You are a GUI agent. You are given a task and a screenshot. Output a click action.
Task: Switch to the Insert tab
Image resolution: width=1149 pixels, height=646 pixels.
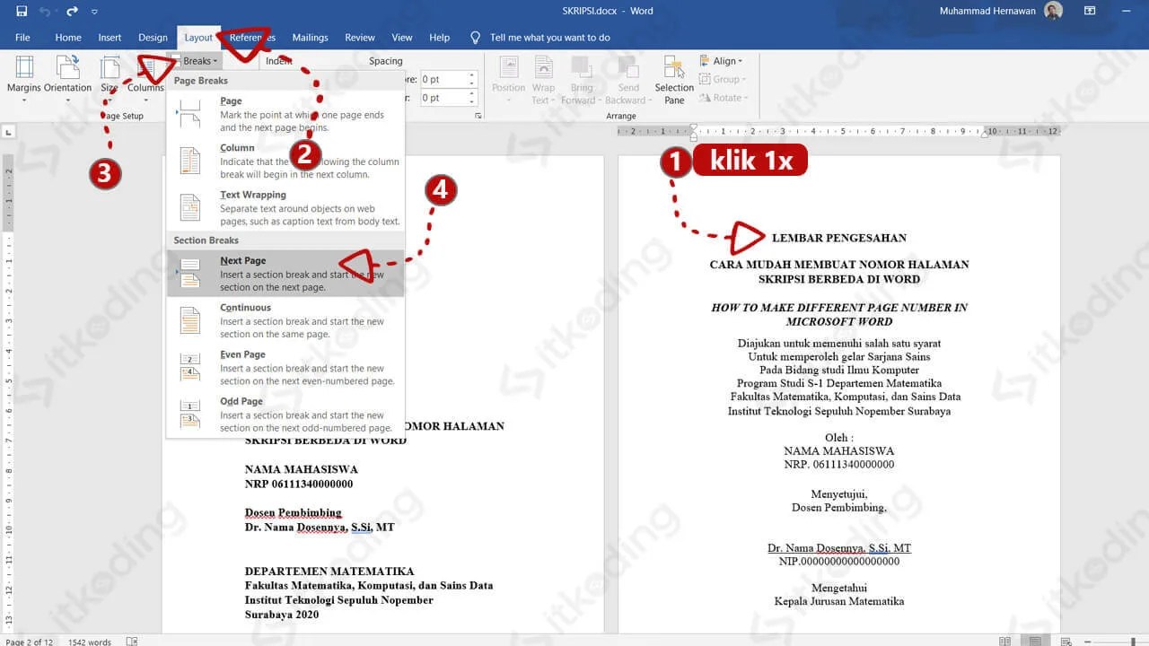tap(110, 38)
